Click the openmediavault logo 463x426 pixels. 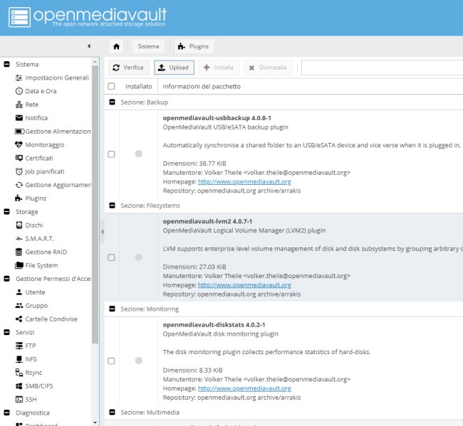pyautogui.click(x=88, y=16)
